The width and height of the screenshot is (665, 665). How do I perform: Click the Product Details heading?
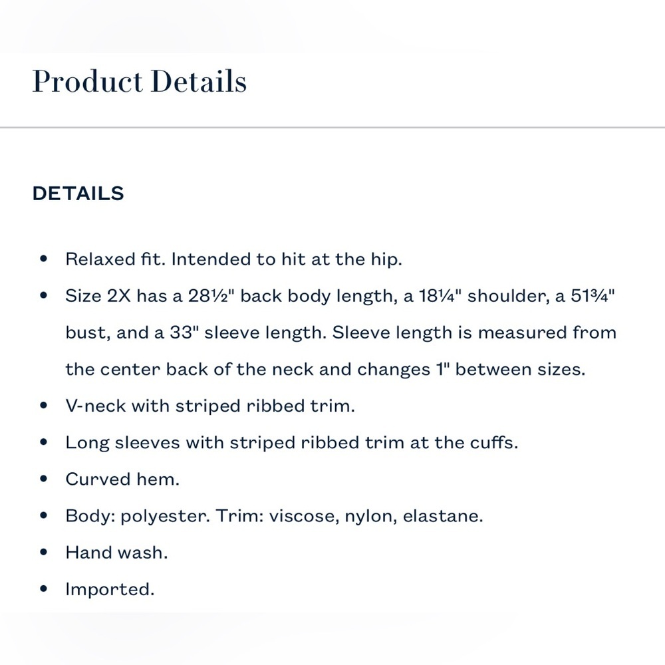click(x=140, y=81)
